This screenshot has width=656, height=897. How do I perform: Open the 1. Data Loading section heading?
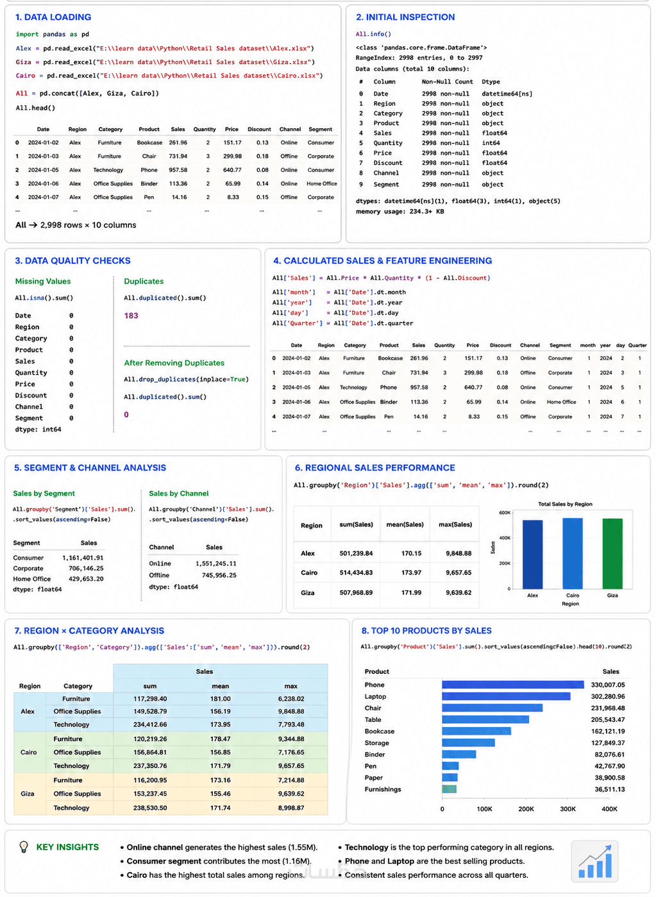[53, 17]
